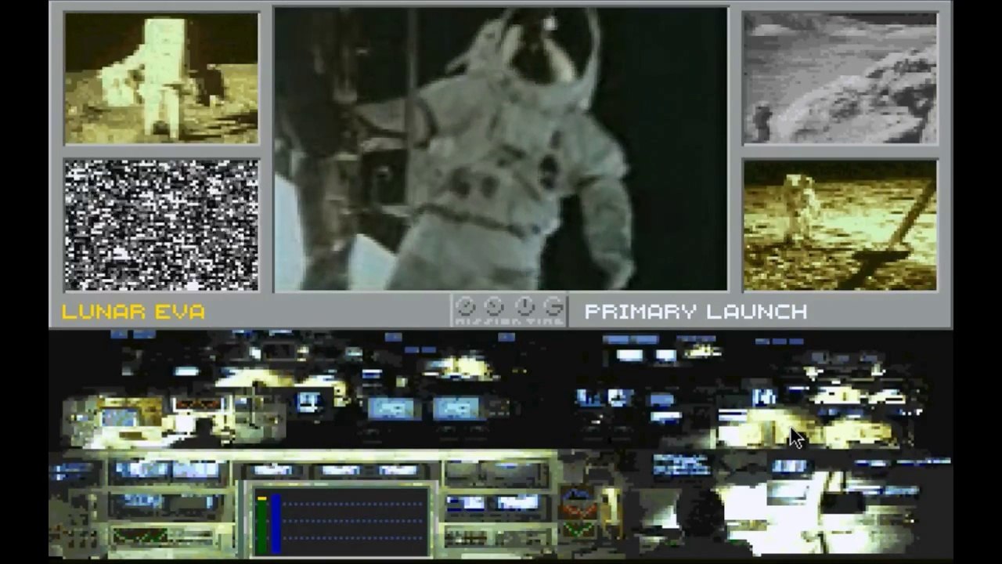Viewport: 1002px width, 564px height.
Task: Select the static noise camera feed
Action: 161,225
